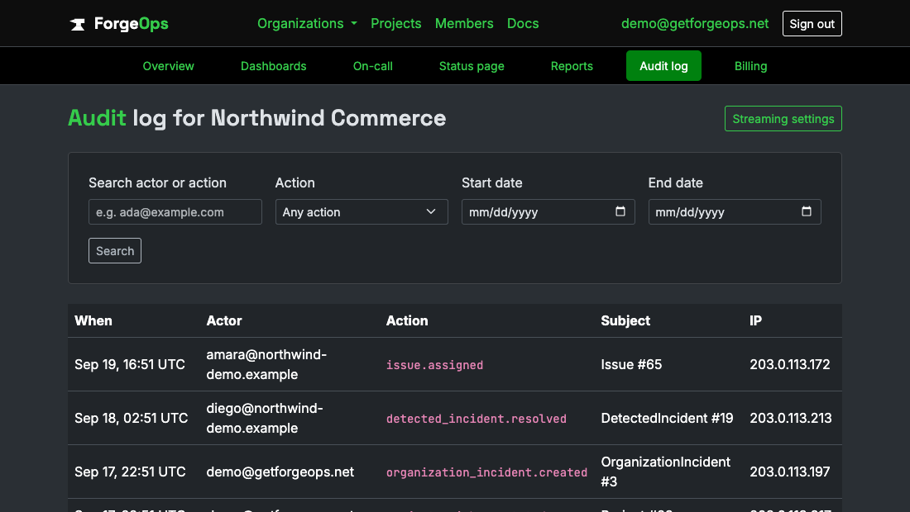This screenshot has width=910, height=512.
Task: Click IP address 203.0.113.197
Action: 790,472
